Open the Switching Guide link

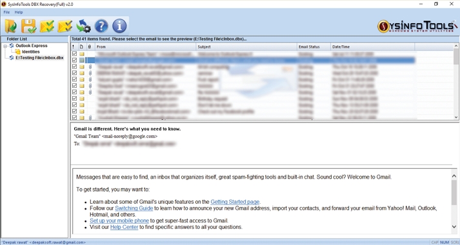click(x=134, y=208)
